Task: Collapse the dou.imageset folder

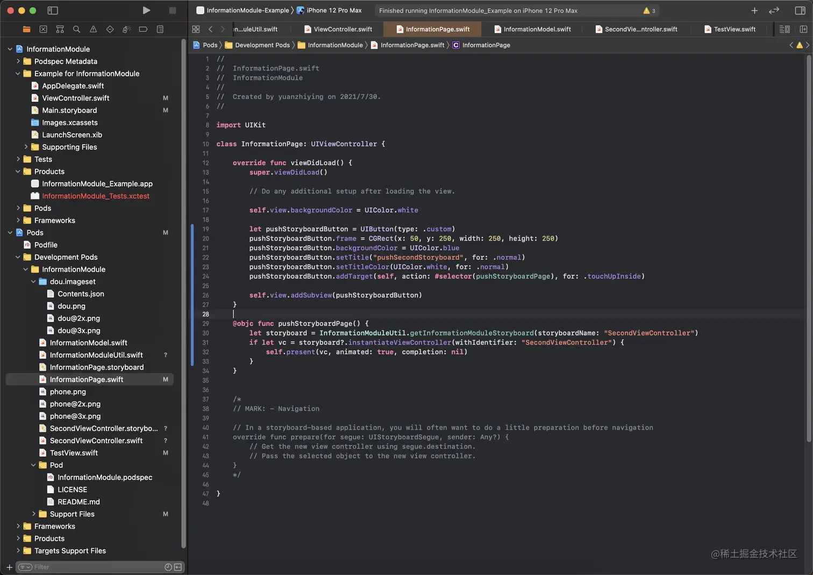Action: tap(33, 281)
